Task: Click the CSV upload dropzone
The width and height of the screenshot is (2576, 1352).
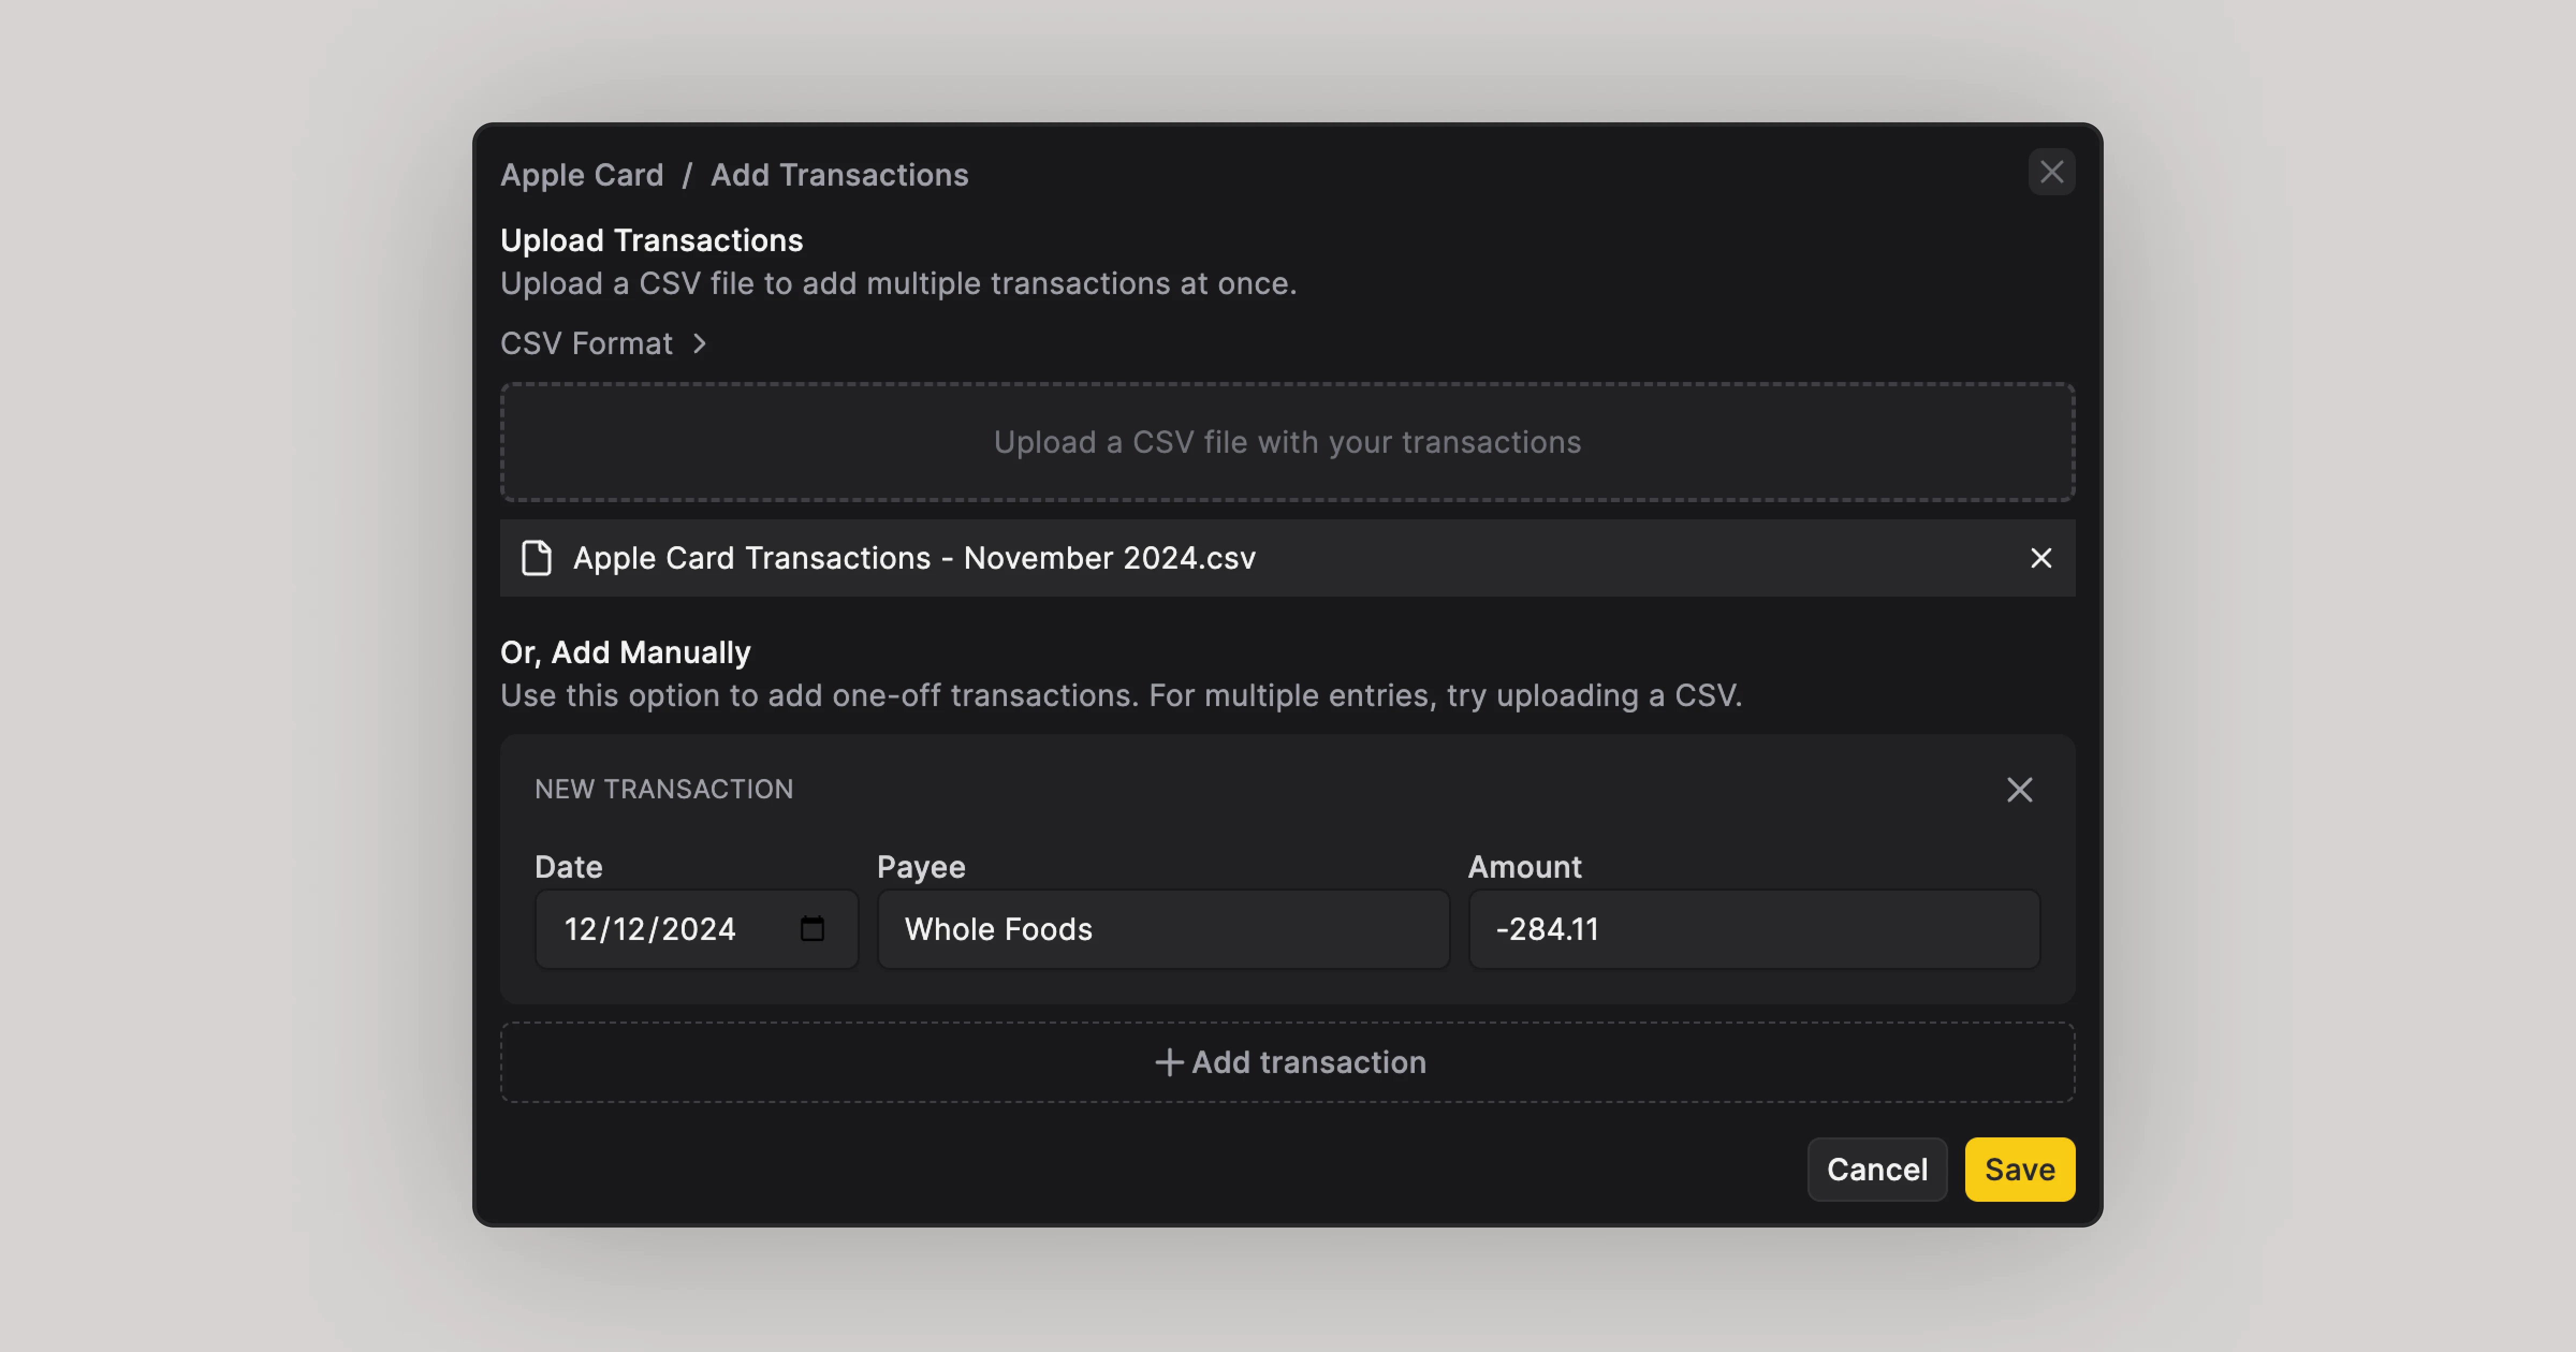Action: point(1288,442)
